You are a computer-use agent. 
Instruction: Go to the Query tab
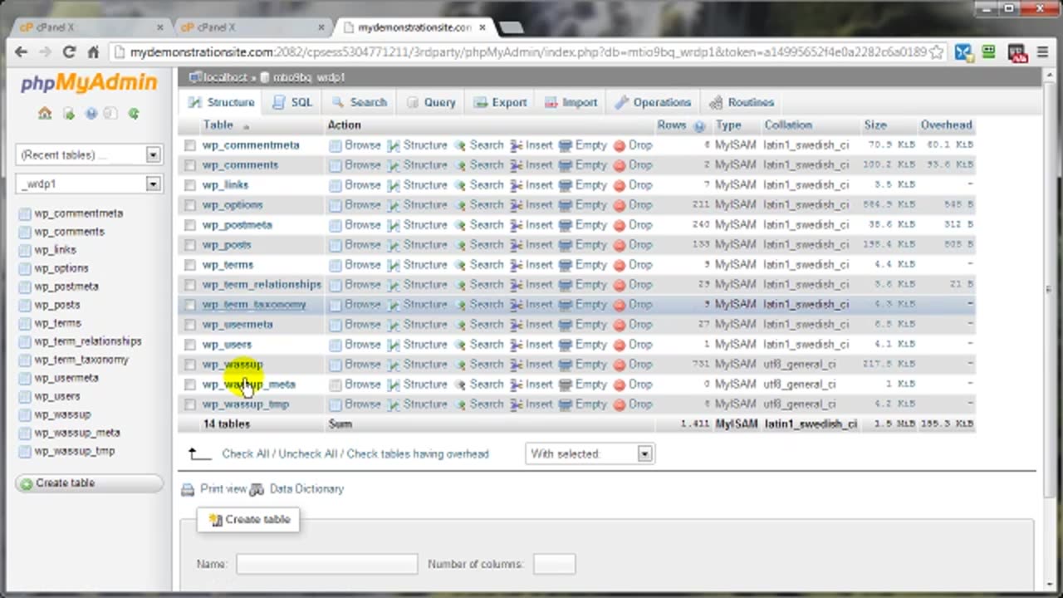click(431, 102)
